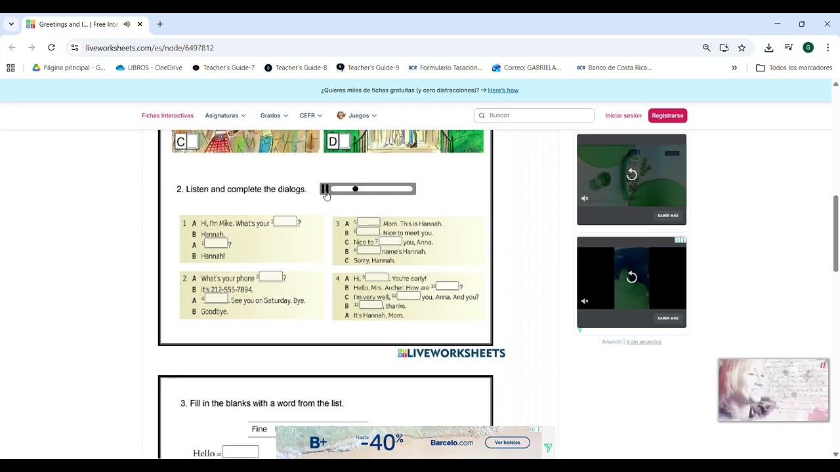The height and width of the screenshot is (472, 840).
Task: Open browser downloads
Action: click(768, 48)
